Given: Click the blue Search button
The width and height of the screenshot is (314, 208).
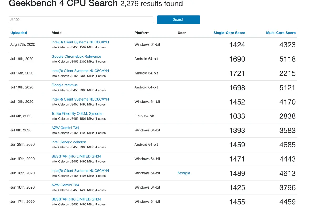Looking at the screenshot, I should [178, 20].
